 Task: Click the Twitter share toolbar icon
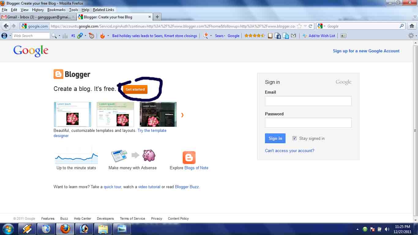(286, 36)
